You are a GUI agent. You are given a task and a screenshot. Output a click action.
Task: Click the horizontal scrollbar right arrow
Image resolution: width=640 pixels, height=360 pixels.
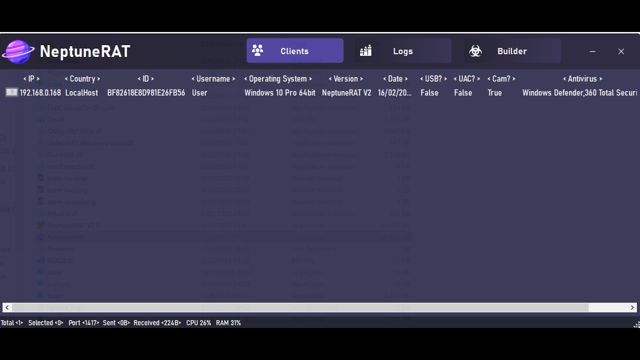(632, 307)
